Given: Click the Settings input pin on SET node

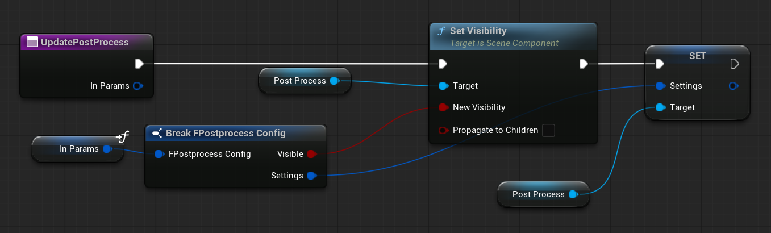Looking at the screenshot, I should [659, 86].
